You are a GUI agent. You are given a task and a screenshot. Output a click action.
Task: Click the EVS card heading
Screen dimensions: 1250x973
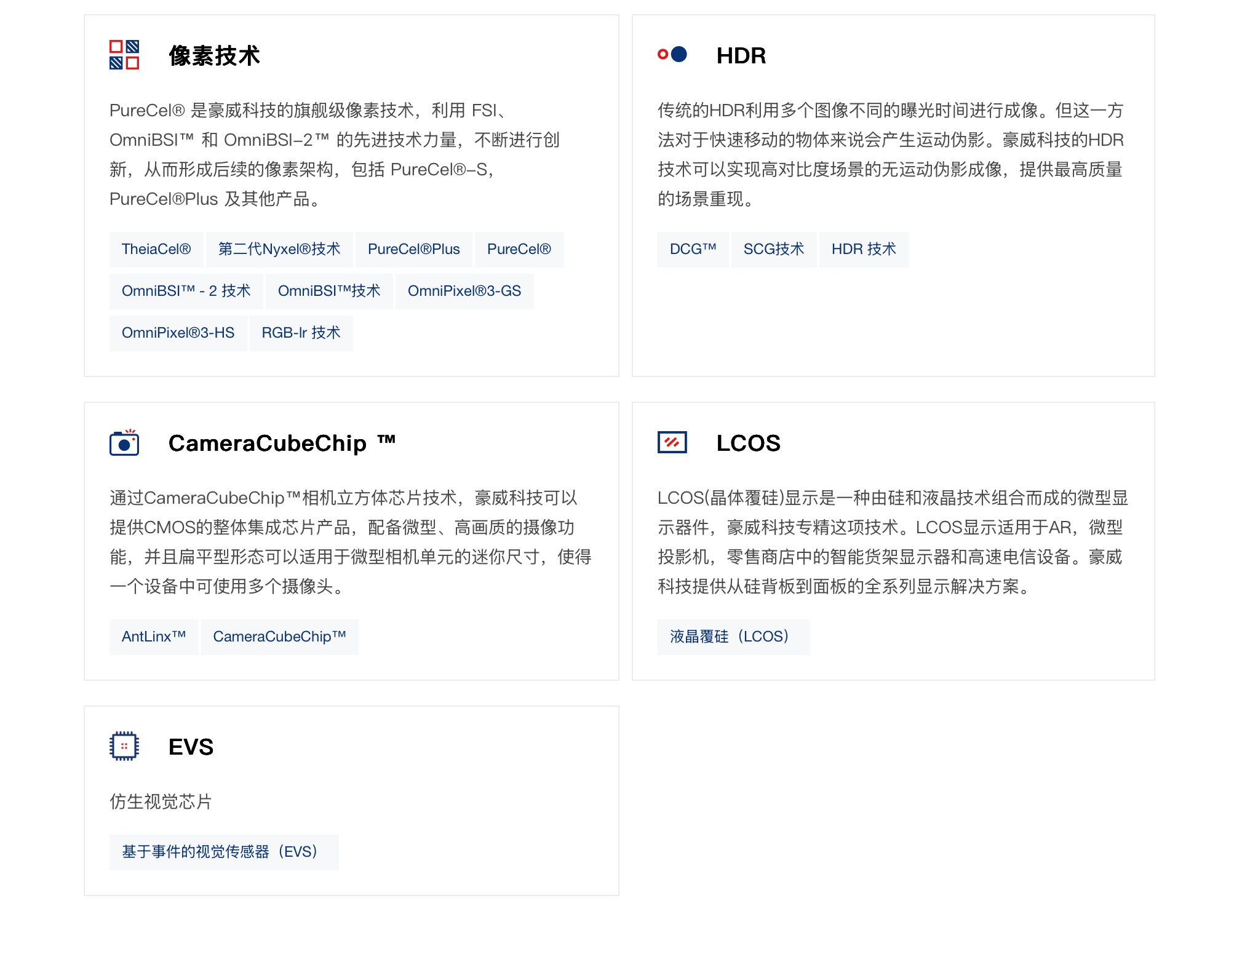coord(191,747)
